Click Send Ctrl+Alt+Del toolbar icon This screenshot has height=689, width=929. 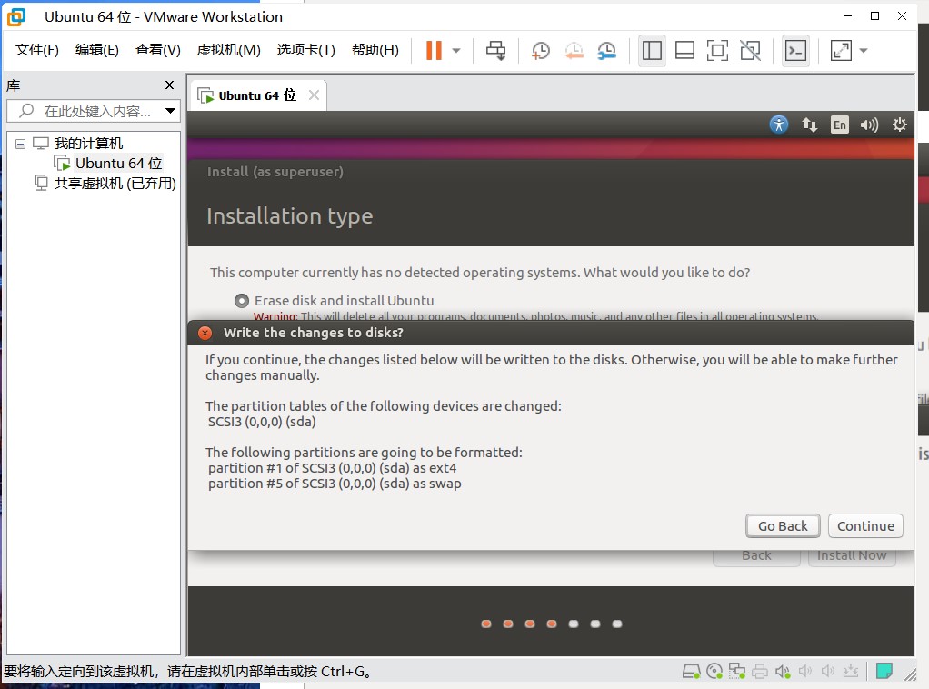coord(495,51)
